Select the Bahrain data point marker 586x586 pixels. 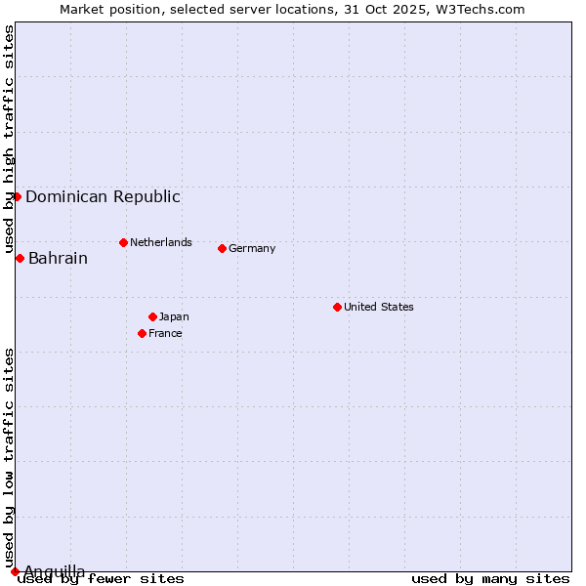[x=20, y=258]
